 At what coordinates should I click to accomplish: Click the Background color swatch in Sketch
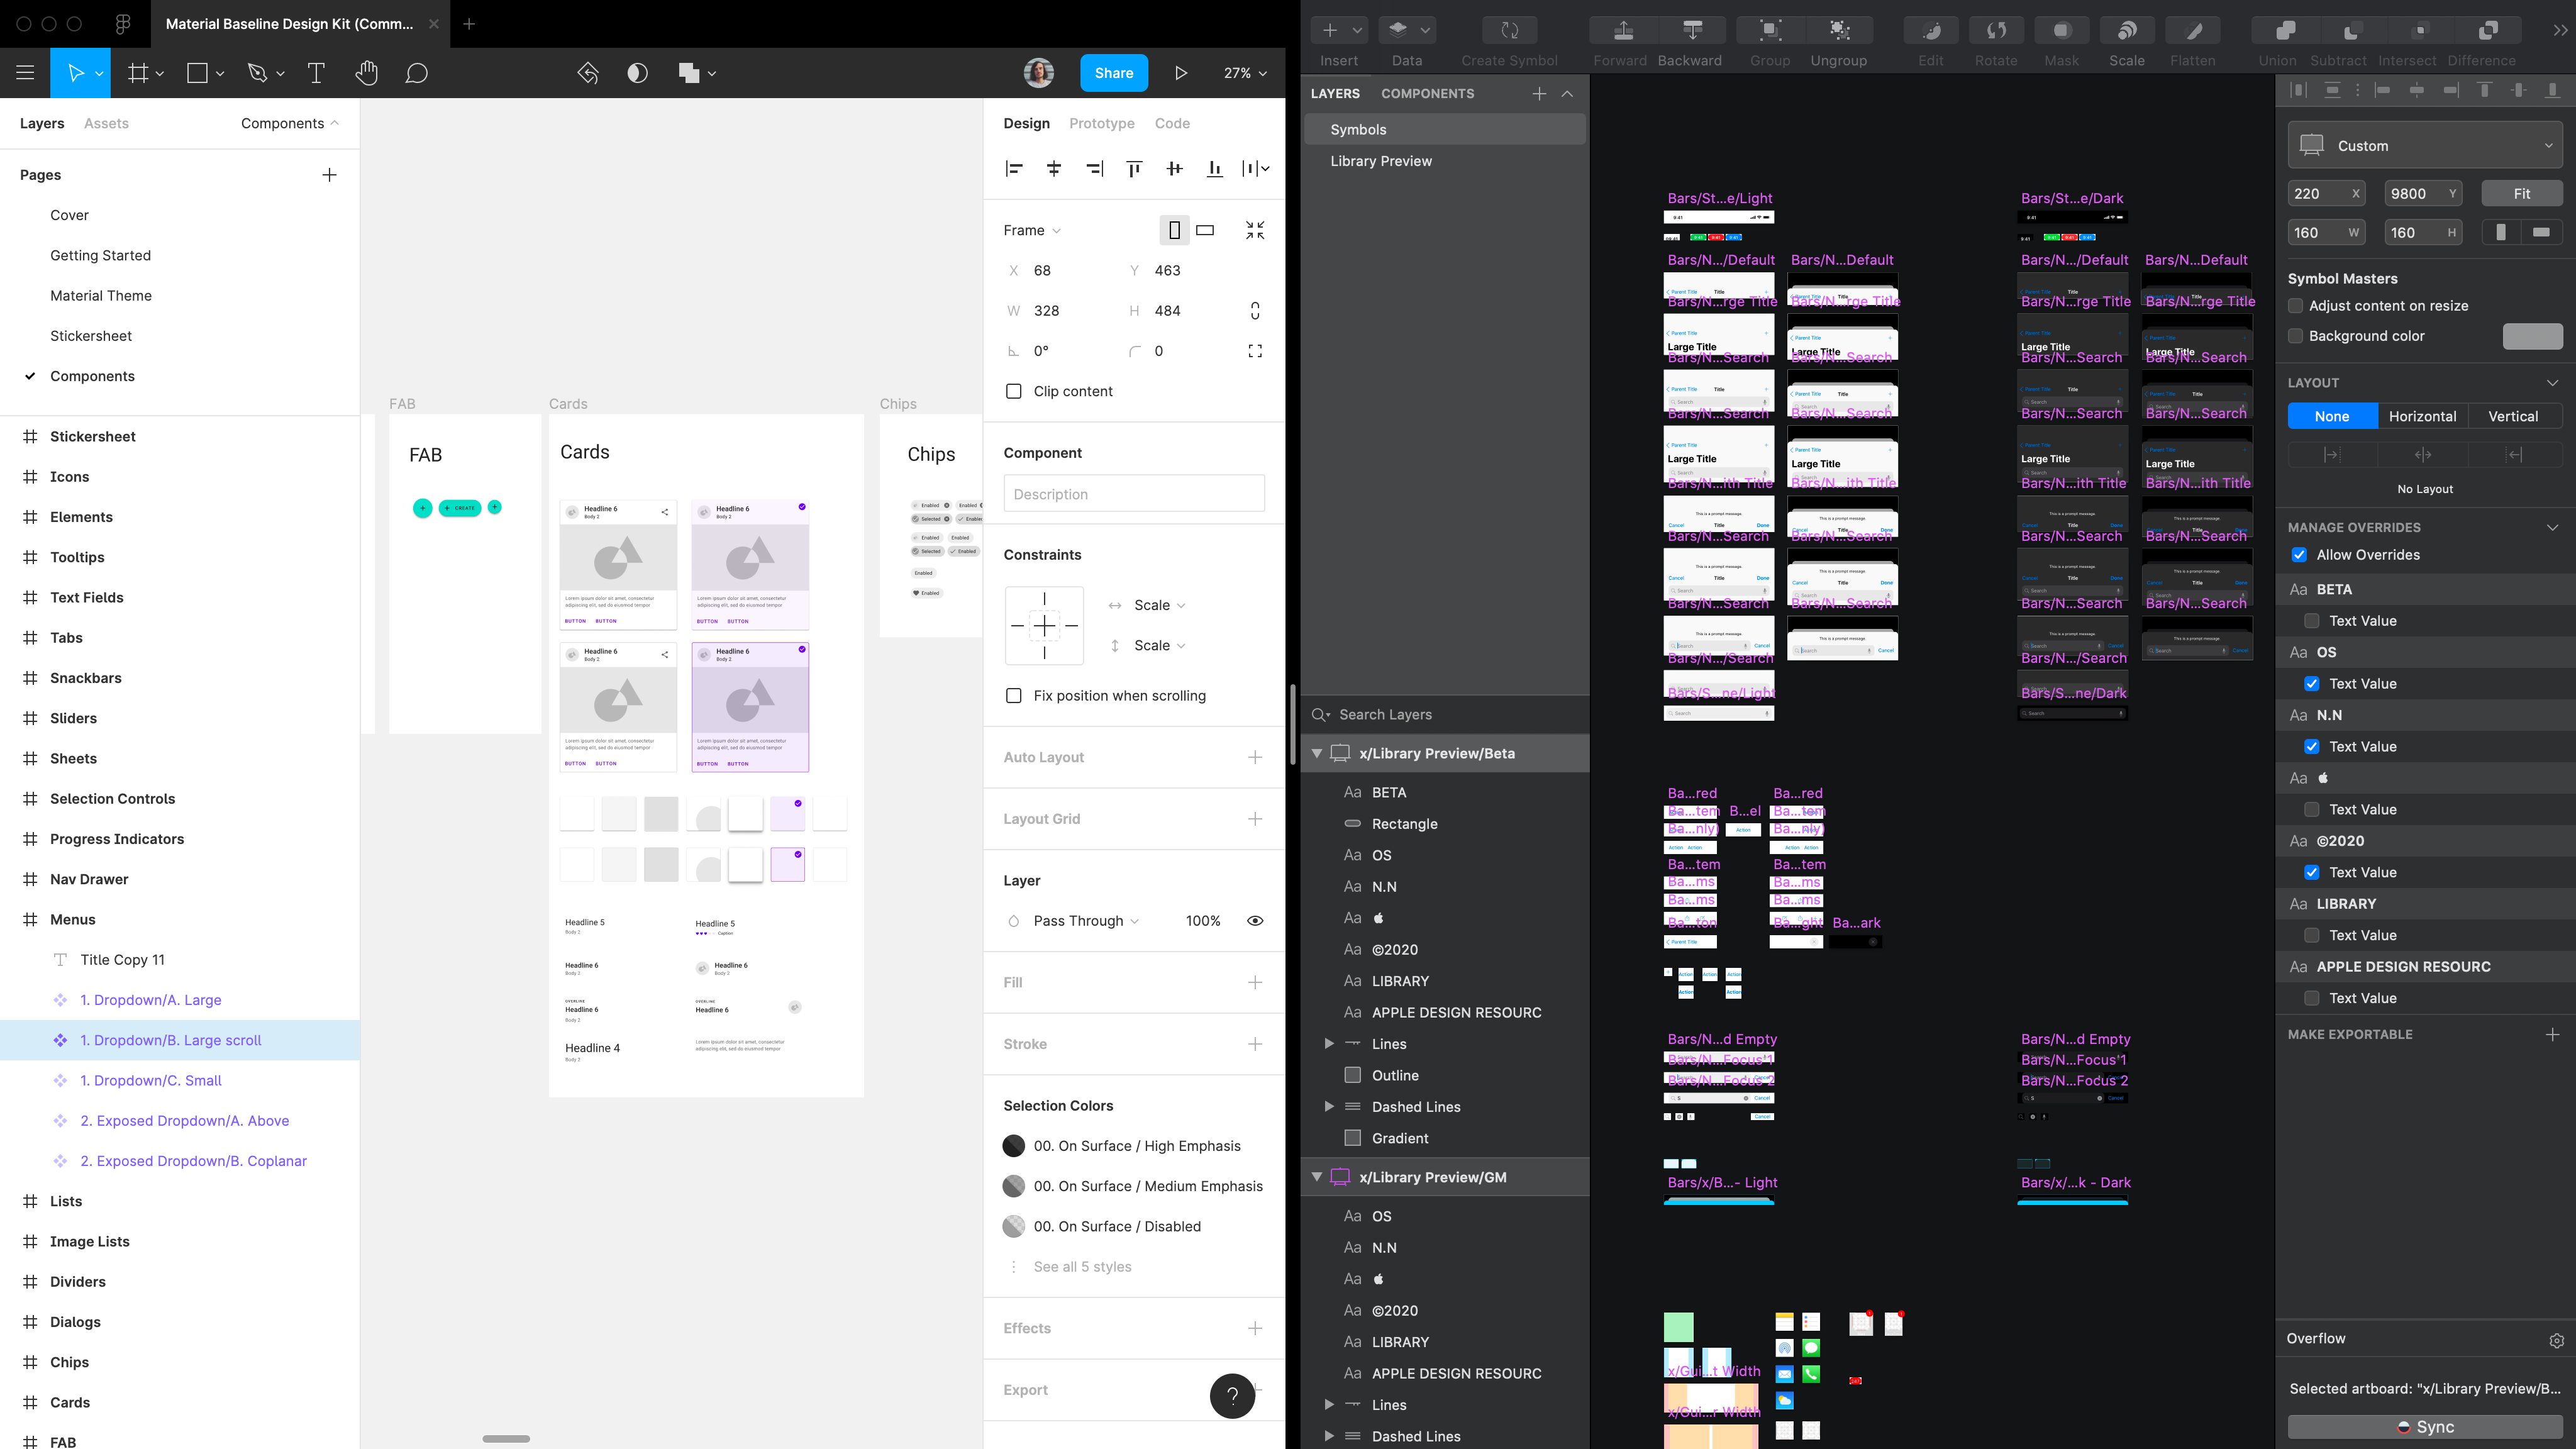[2532, 336]
